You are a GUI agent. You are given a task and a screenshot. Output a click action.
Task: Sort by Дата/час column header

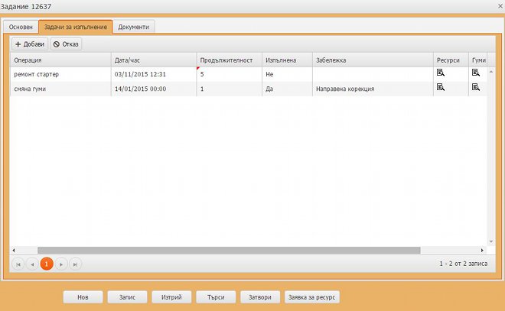[152, 60]
